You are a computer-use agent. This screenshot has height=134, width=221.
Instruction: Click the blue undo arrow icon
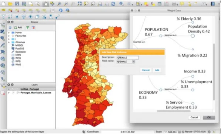click(61, 10)
